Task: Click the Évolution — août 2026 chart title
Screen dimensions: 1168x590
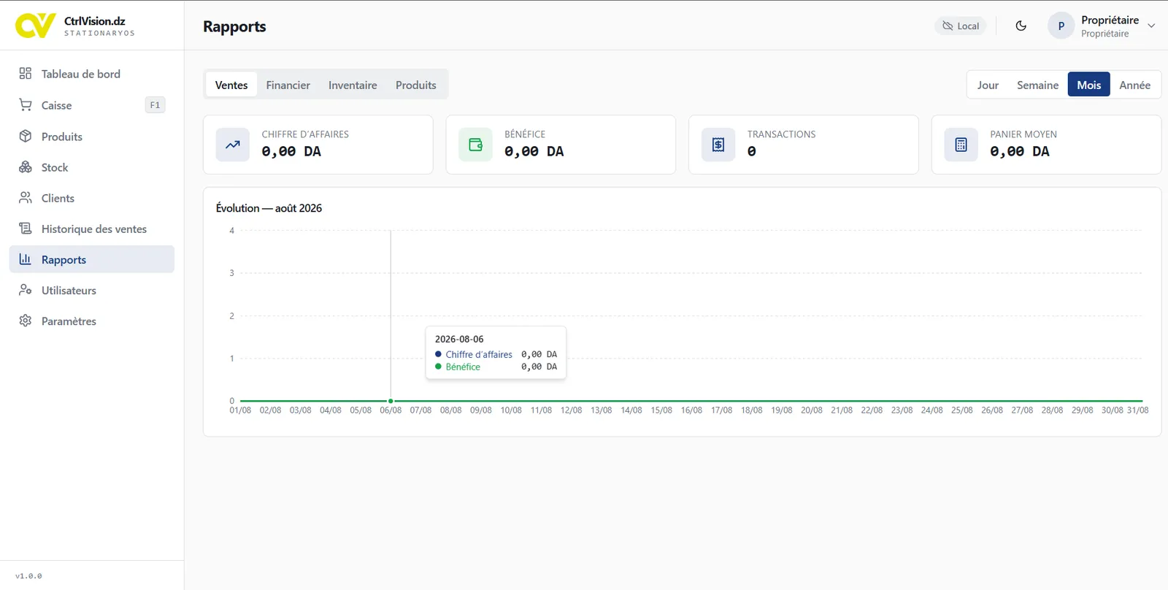Action: [269, 208]
